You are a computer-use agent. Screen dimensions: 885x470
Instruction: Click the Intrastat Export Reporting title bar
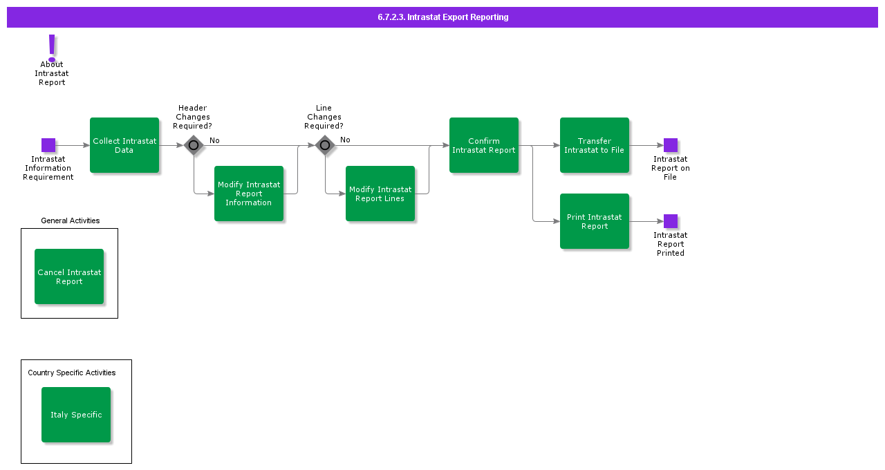pos(442,17)
